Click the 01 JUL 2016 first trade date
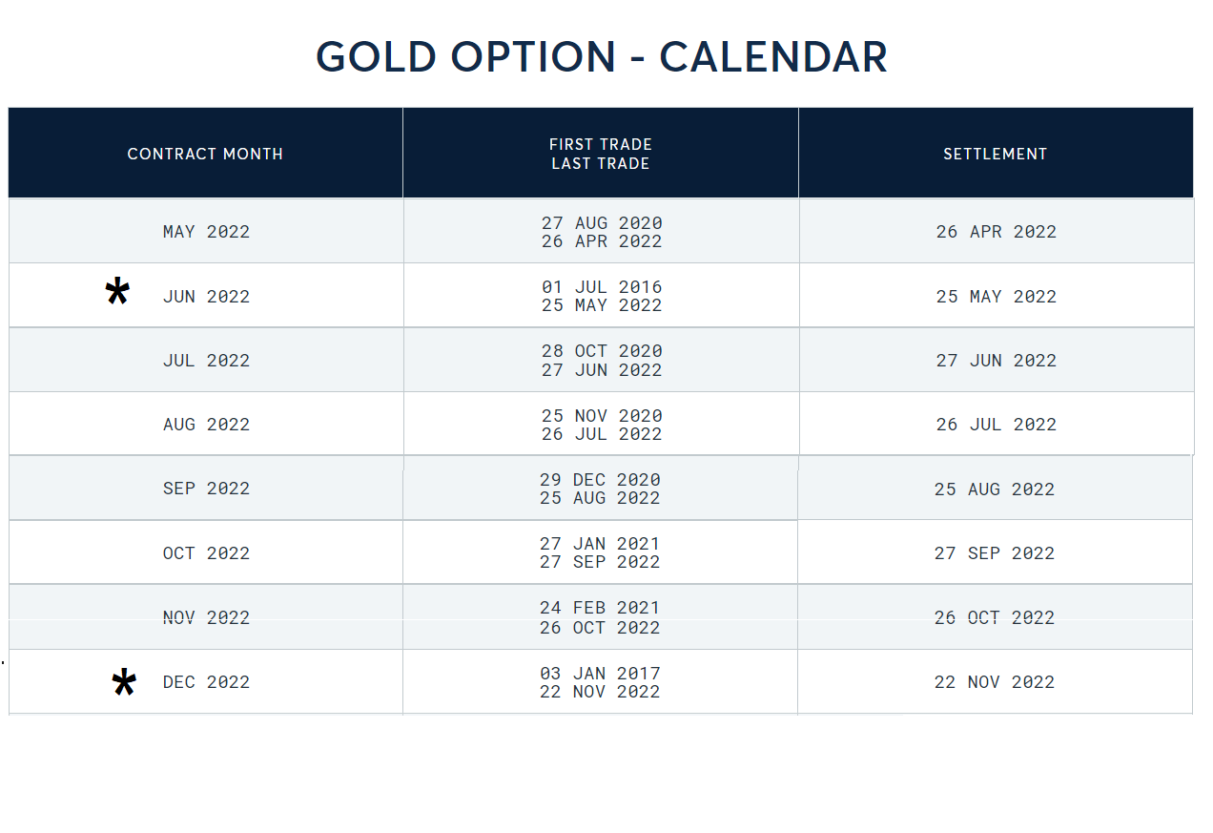This screenshot has height=833, width=1213. [x=602, y=287]
